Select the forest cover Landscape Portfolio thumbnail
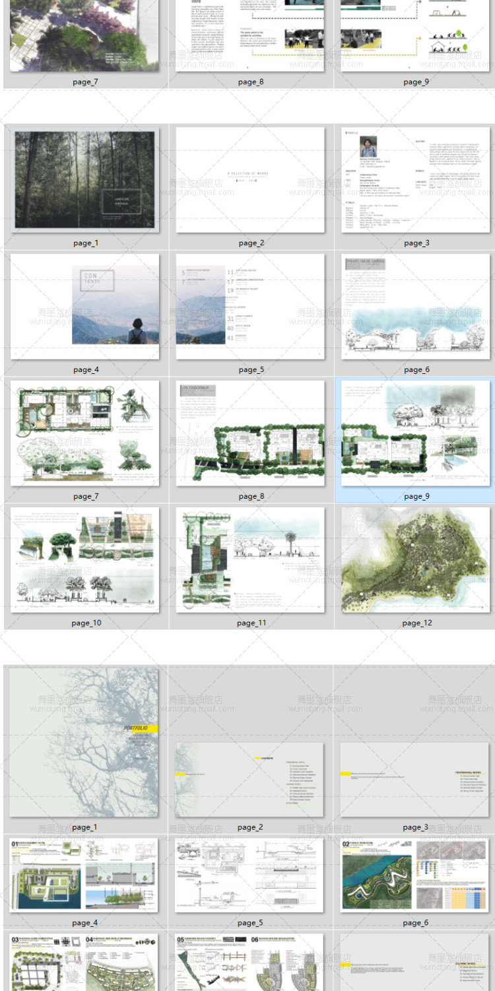This screenshot has width=495, height=991. (84, 179)
